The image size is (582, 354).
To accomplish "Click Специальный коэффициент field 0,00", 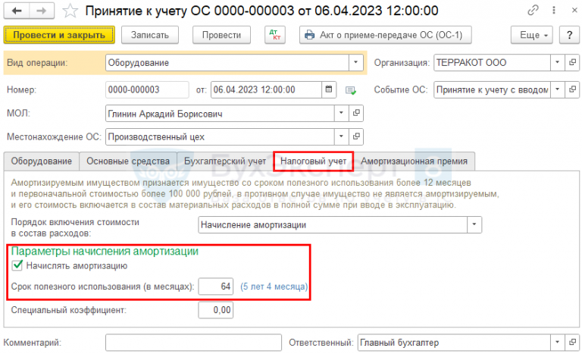I will click(x=216, y=310).
